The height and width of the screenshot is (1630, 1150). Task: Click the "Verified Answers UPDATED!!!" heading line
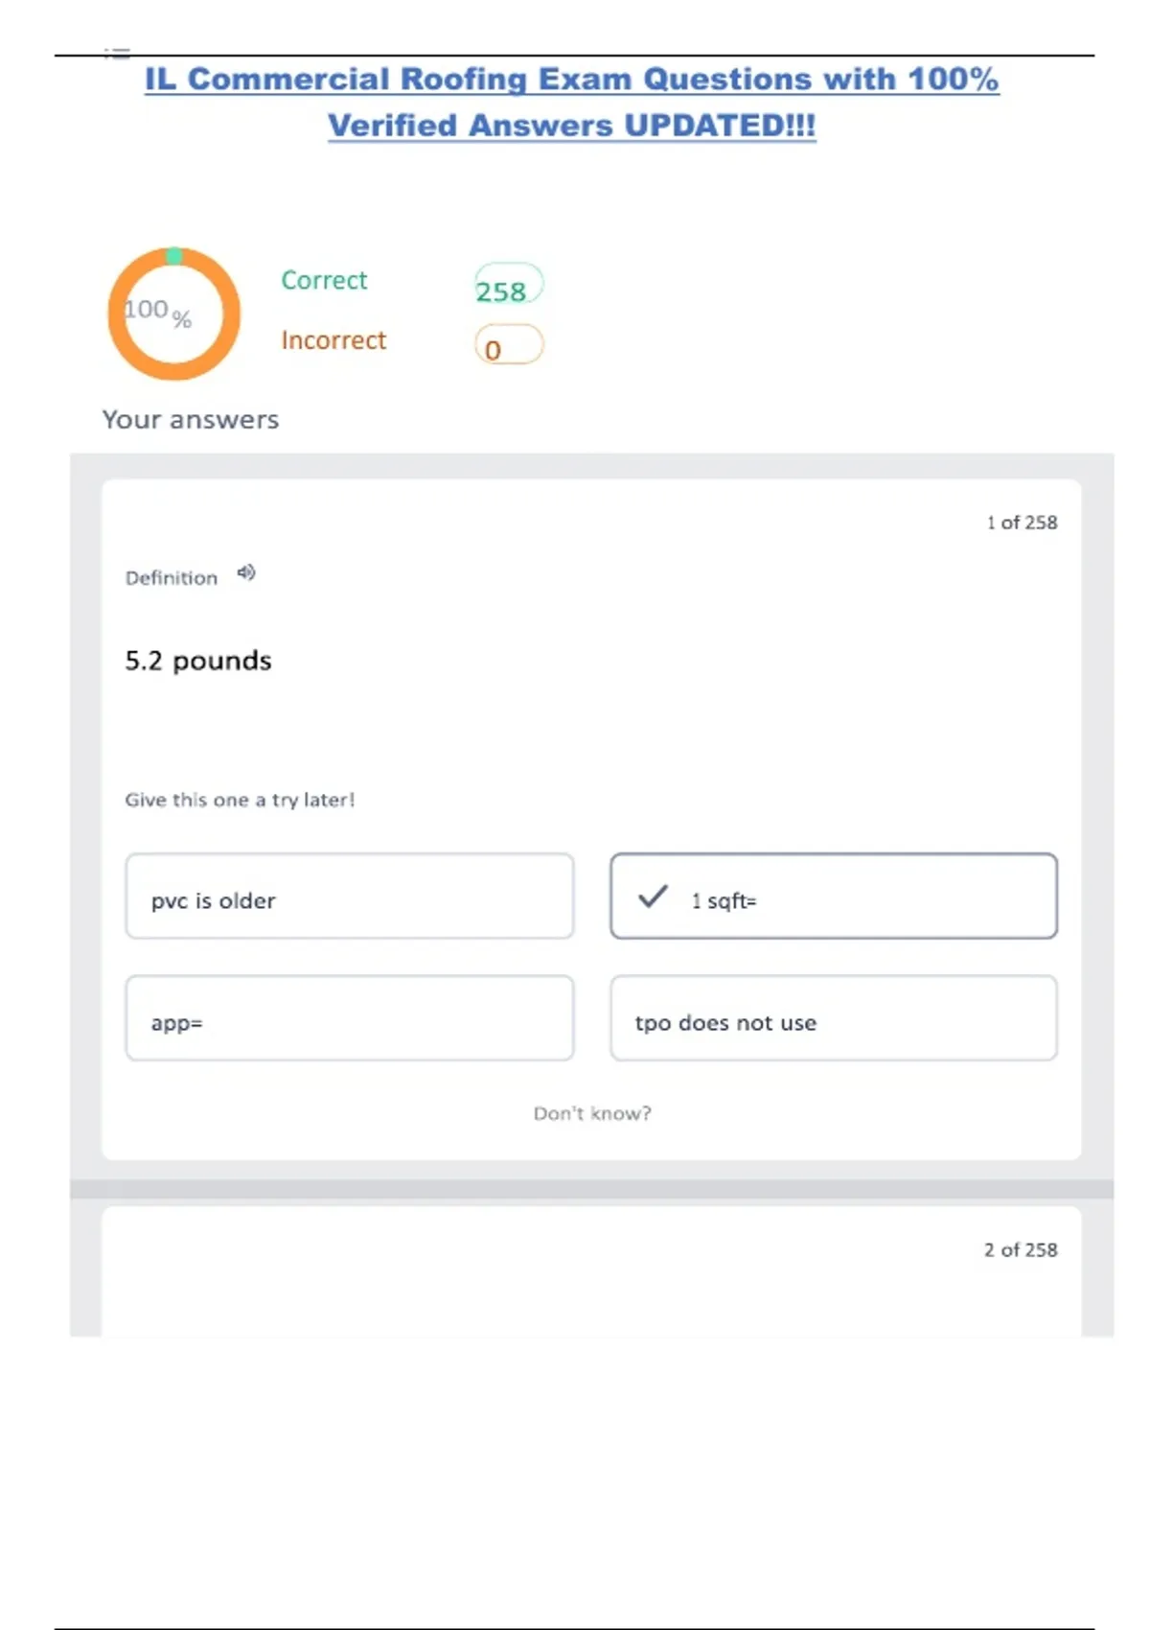(x=571, y=126)
